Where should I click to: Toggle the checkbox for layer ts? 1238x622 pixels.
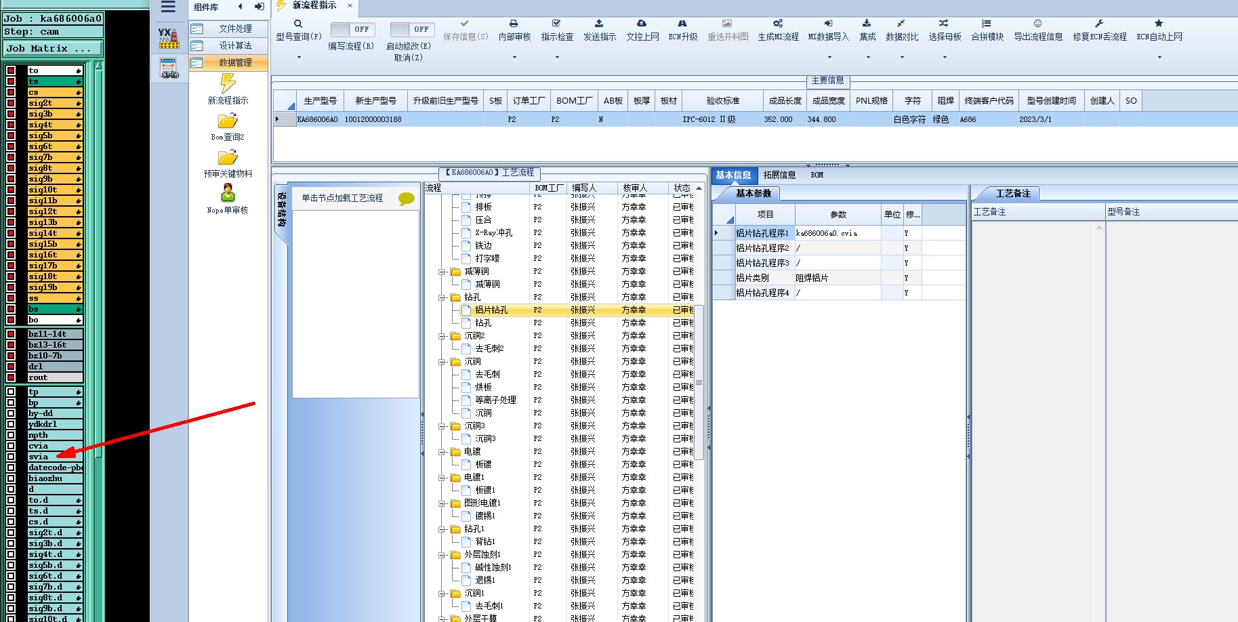click(11, 81)
